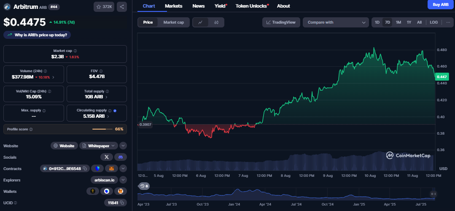Open the Compare with dropdown

(336, 22)
